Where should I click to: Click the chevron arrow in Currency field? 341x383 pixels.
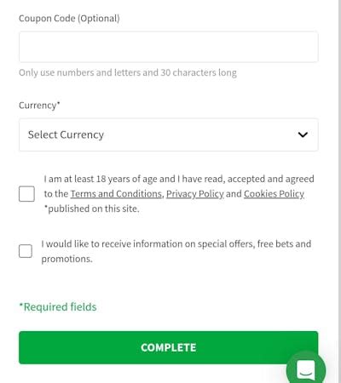(303, 134)
